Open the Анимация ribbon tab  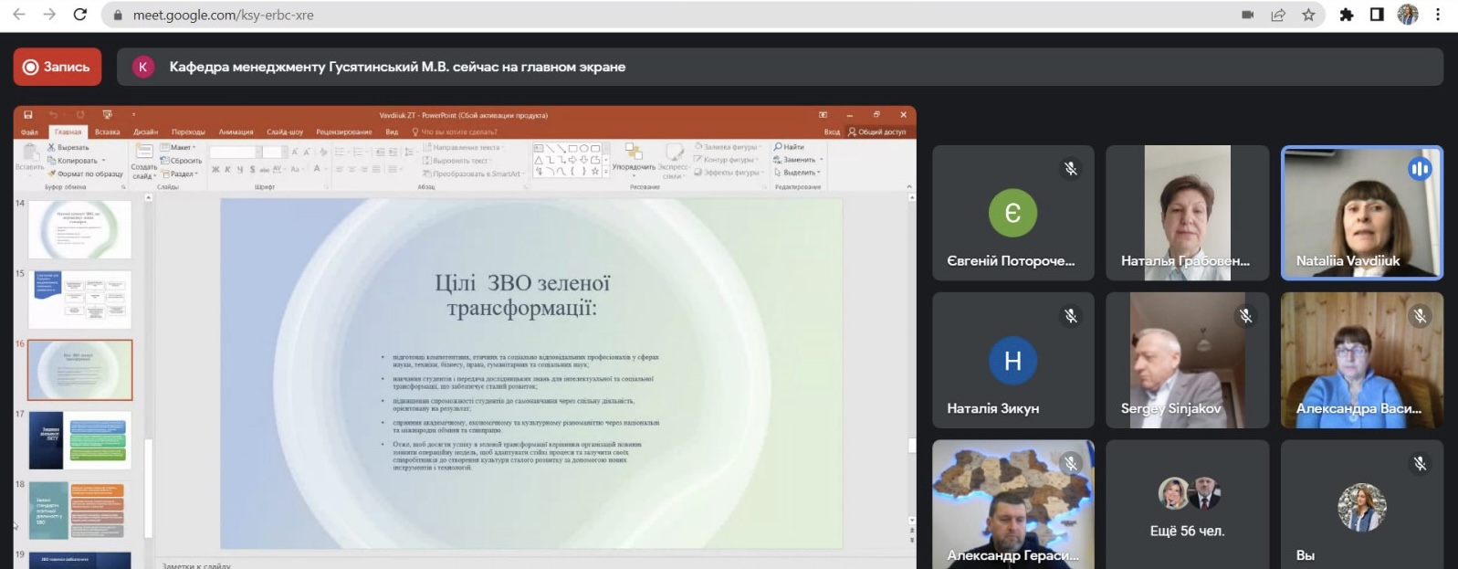click(236, 132)
